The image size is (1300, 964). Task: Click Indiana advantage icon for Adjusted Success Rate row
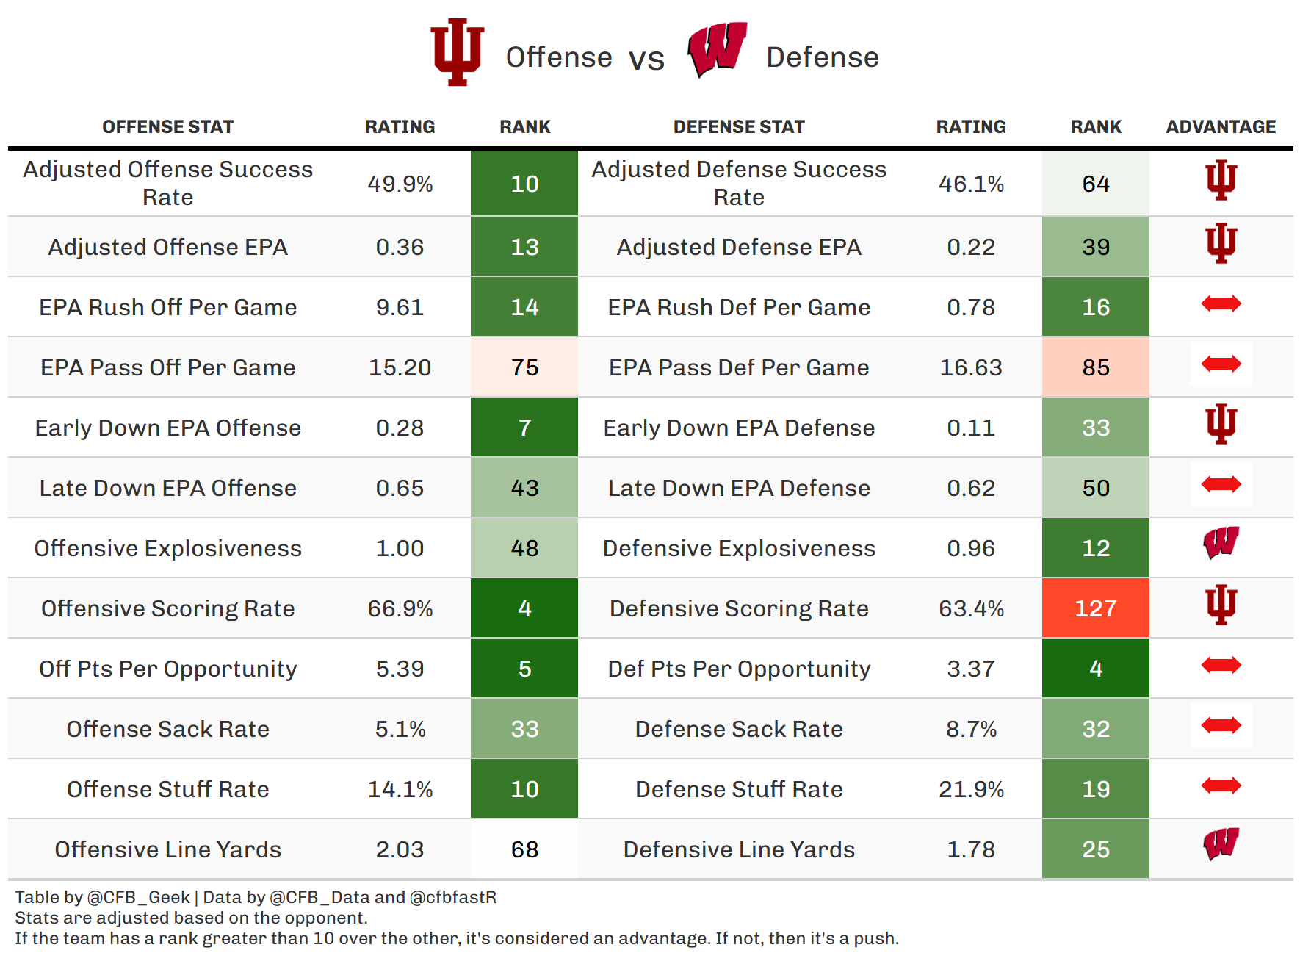pos(1221,181)
